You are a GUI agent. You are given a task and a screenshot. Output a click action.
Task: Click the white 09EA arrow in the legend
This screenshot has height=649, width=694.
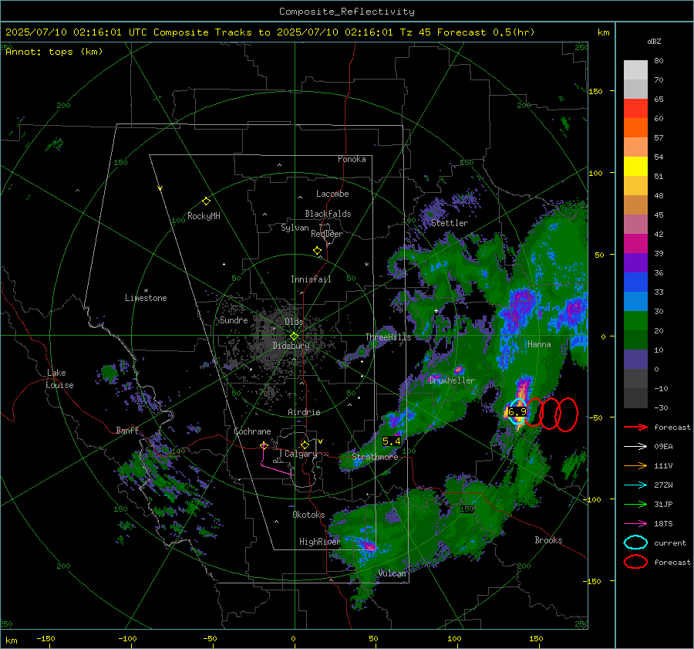click(x=635, y=447)
